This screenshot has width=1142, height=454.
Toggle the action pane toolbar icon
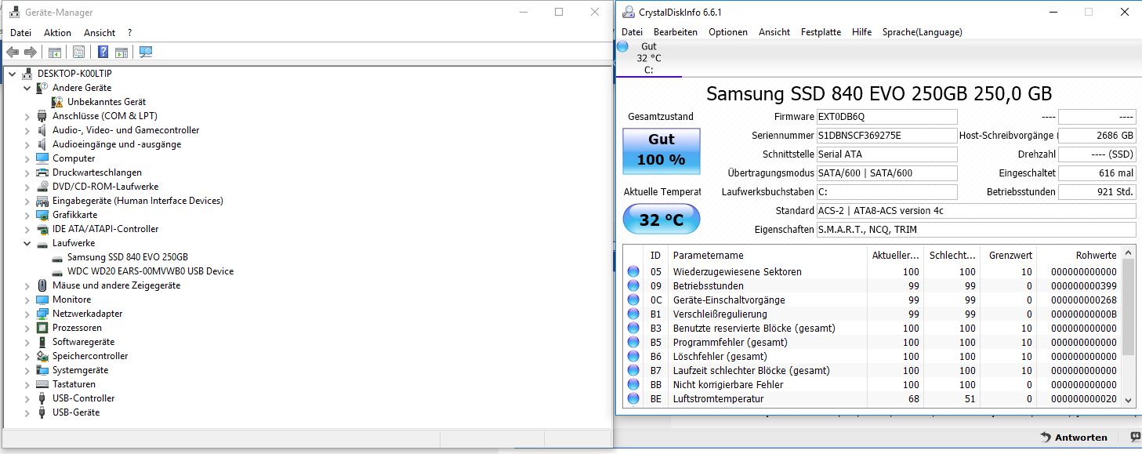tap(121, 53)
